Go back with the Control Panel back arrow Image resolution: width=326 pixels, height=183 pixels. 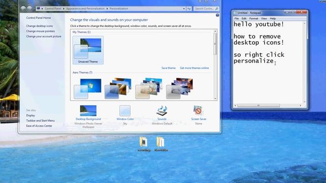click(23, 9)
